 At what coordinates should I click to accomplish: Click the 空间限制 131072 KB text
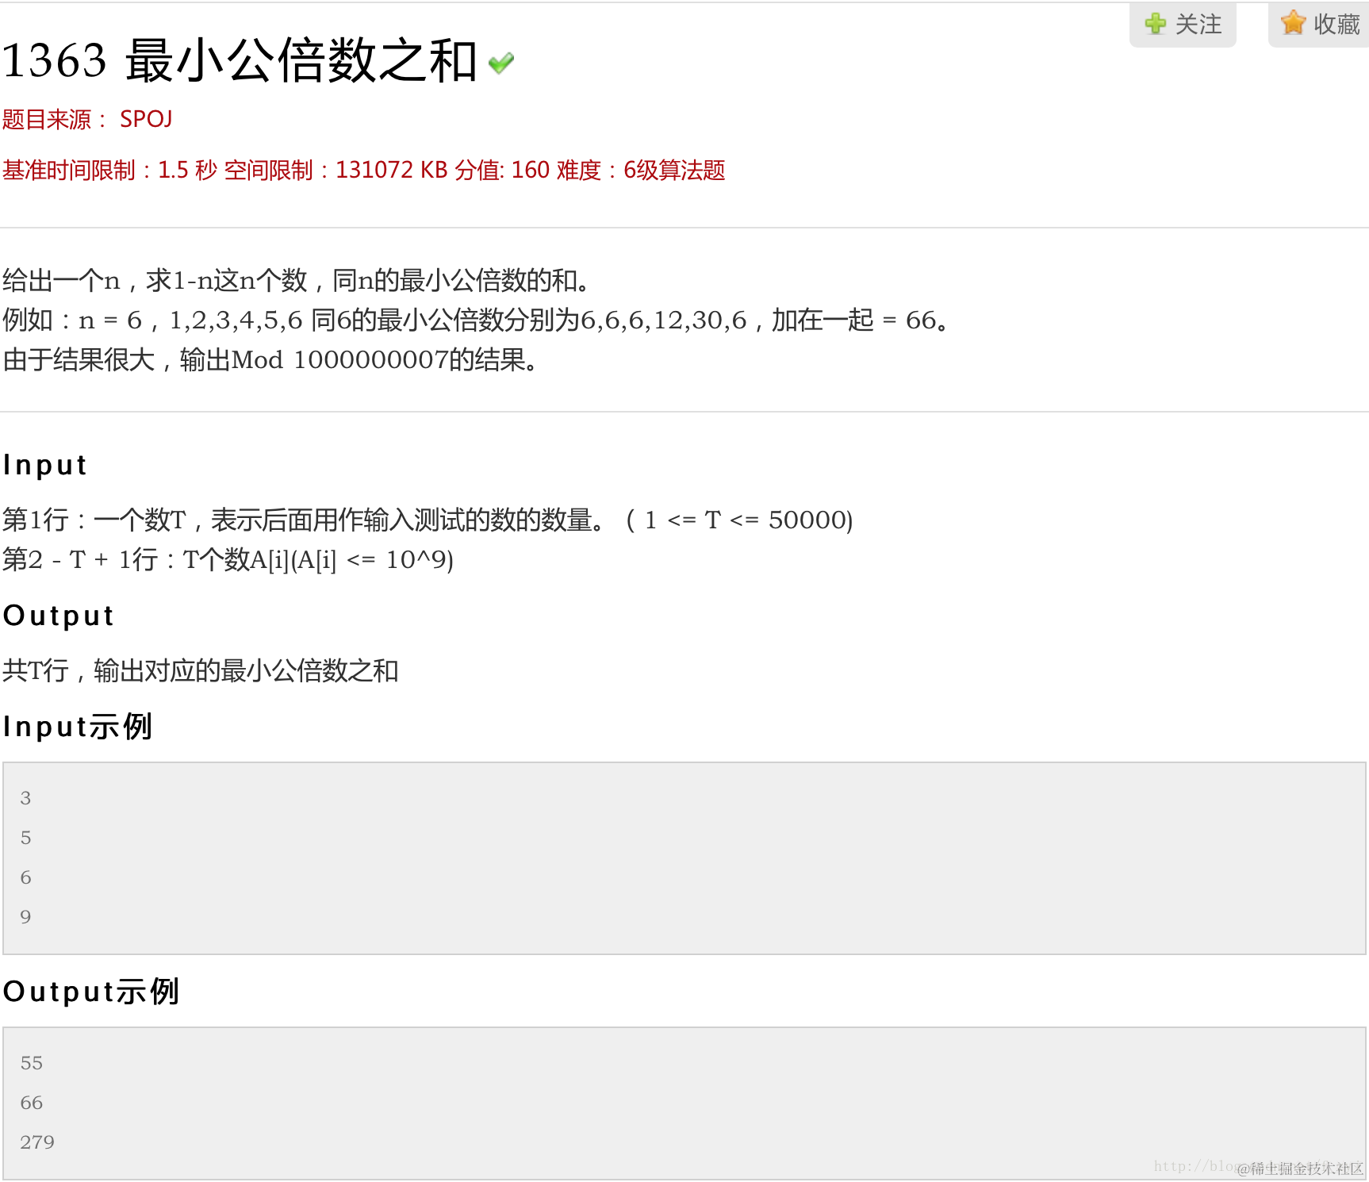336,170
